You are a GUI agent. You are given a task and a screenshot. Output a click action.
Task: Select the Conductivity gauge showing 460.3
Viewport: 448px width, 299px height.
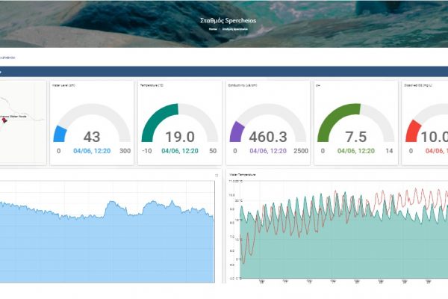tap(268, 123)
